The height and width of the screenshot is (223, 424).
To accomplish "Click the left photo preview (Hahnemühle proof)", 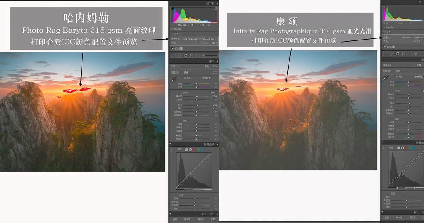I will 82,111.
